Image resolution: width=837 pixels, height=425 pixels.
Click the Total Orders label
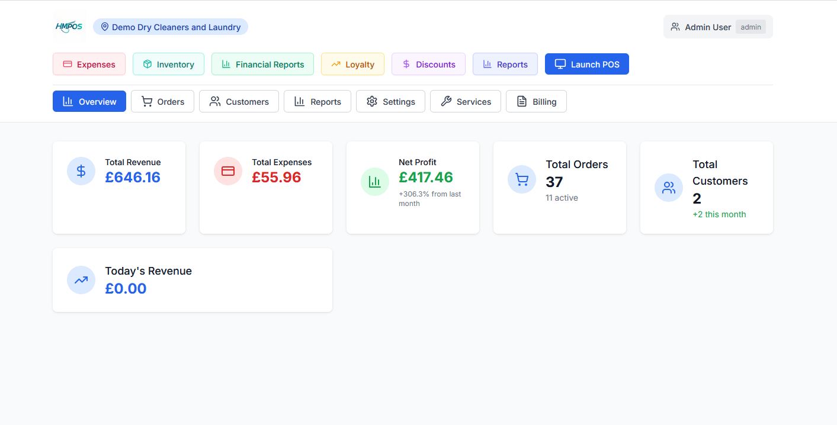pos(577,165)
